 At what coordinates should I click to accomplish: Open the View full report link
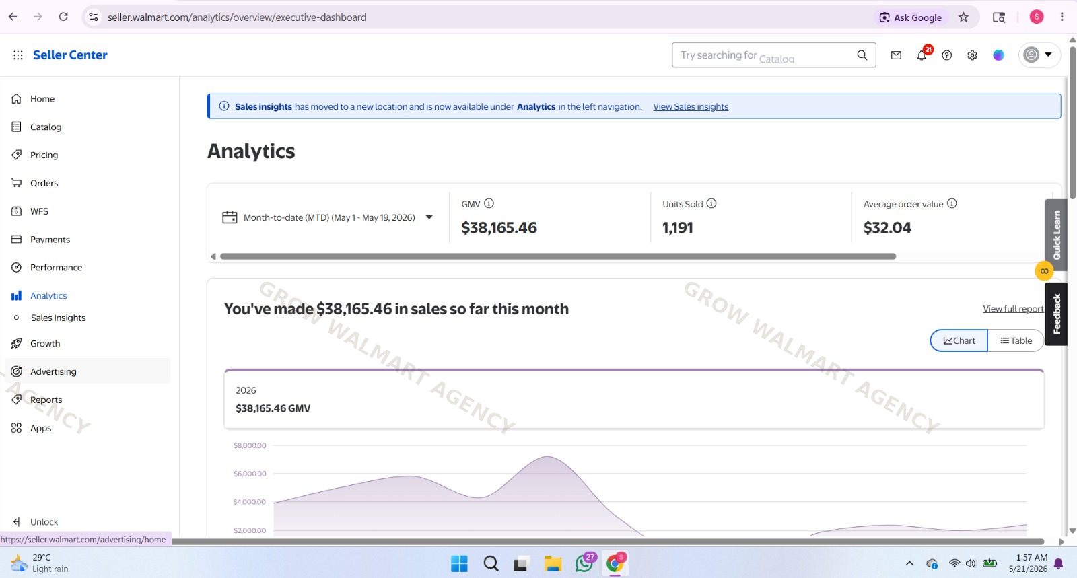(x=1013, y=309)
